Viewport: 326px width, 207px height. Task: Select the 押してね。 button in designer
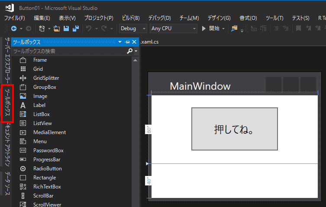(x=235, y=129)
